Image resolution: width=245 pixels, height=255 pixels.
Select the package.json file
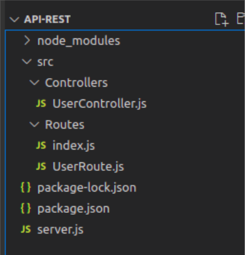pos(74,209)
